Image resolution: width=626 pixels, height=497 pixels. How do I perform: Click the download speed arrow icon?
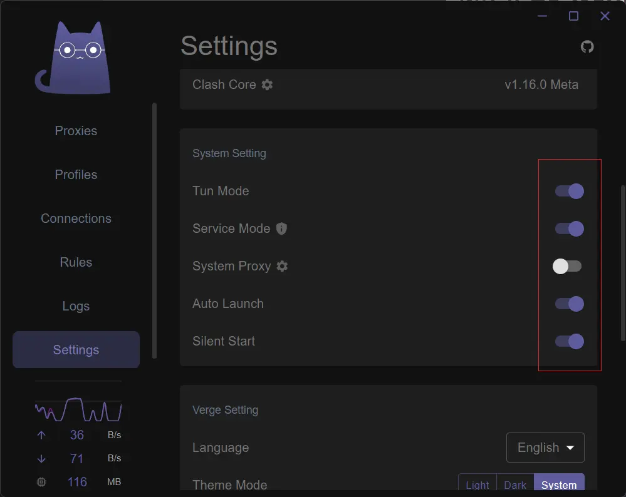click(x=41, y=459)
